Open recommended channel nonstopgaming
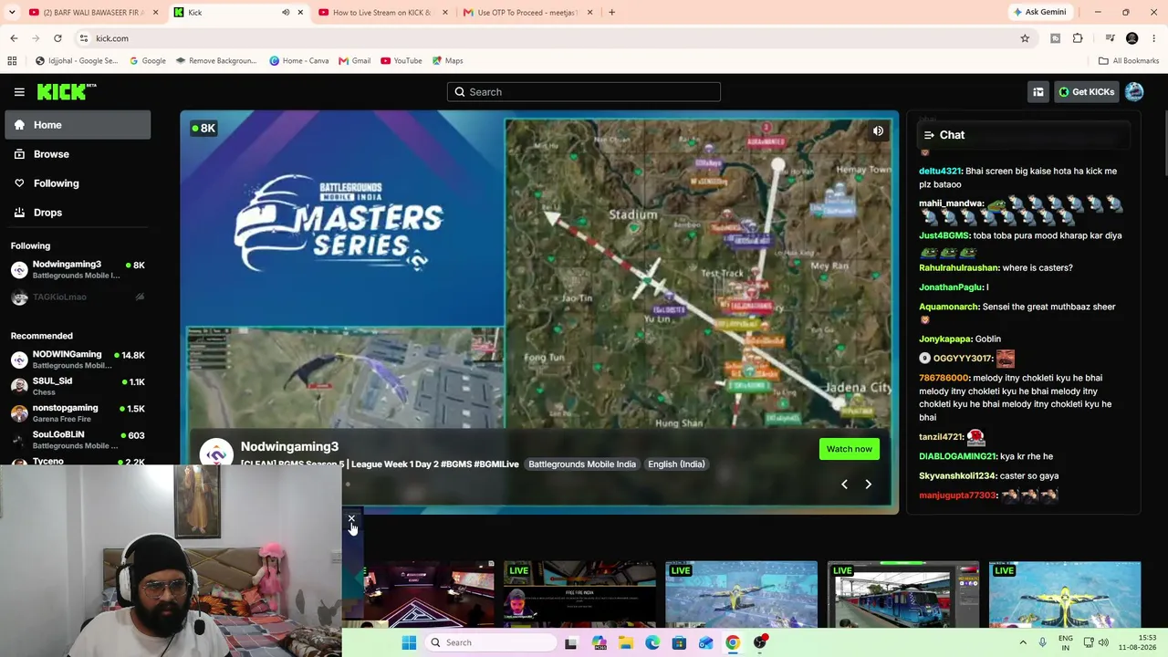Viewport: 1168px width, 657px height. pos(78,412)
